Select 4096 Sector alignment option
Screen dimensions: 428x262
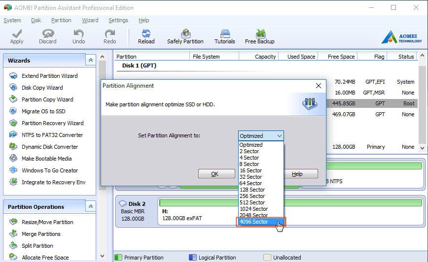tap(261, 222)
